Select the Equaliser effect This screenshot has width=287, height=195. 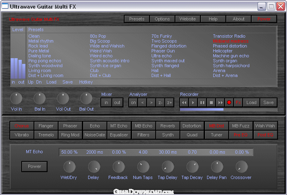pyautogui.click(x=119, y=135)
